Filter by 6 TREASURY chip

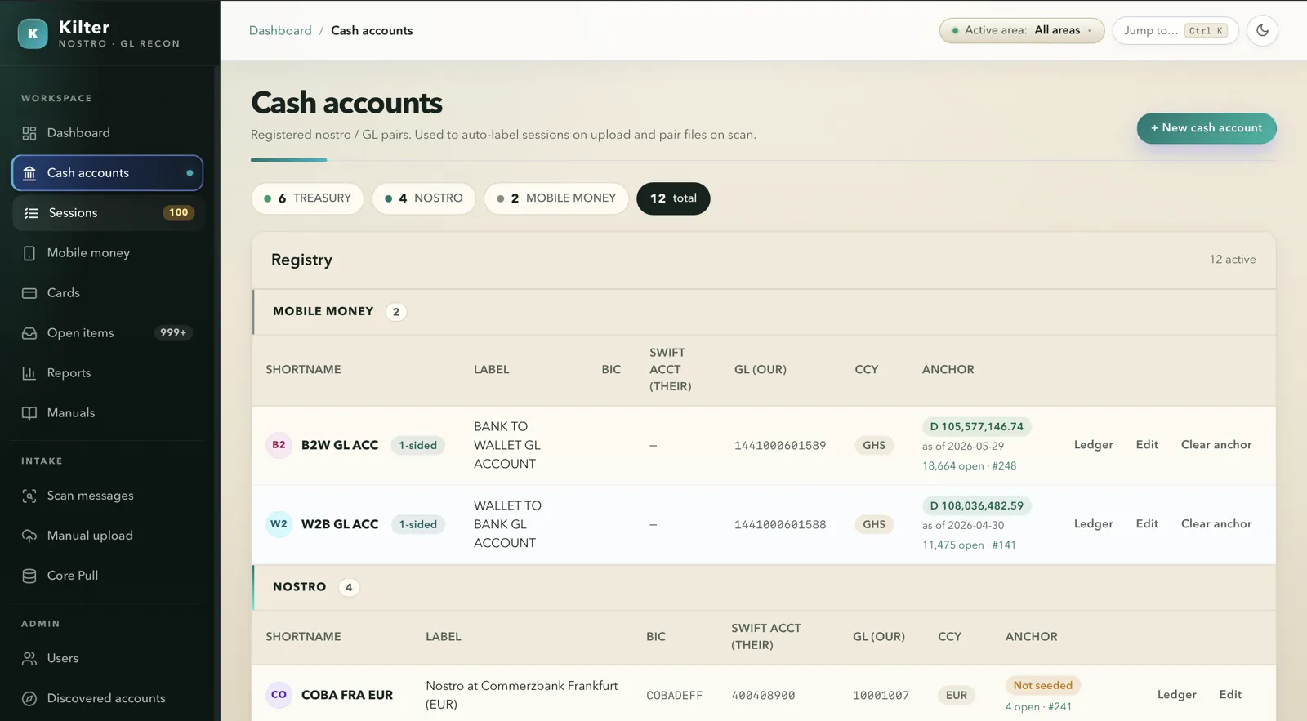point(307,198)
